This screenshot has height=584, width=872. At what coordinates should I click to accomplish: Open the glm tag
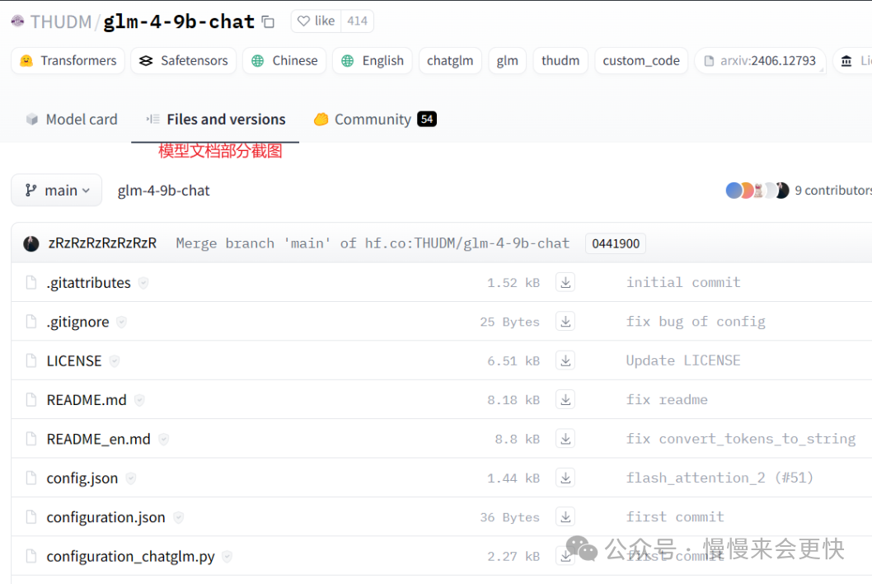click(507, 61)
